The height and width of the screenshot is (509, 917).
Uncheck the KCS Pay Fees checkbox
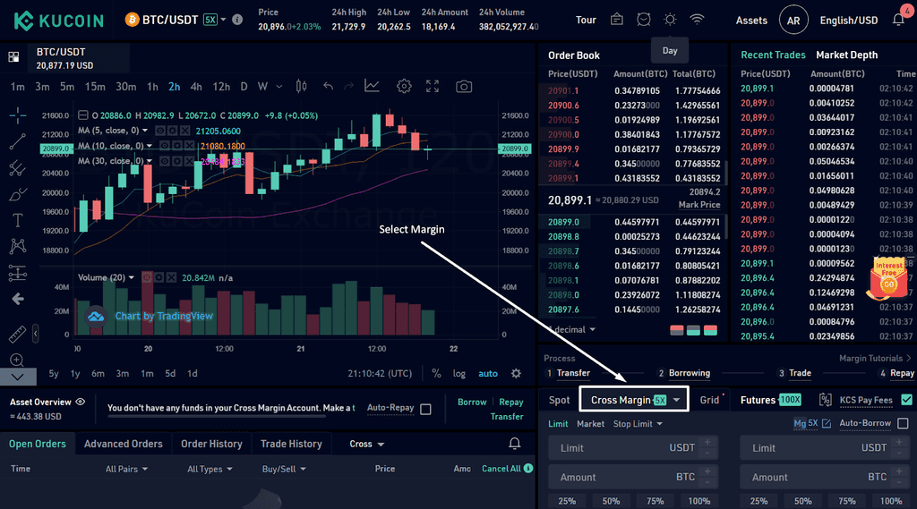pyautogui.click(x=906, y=400)
